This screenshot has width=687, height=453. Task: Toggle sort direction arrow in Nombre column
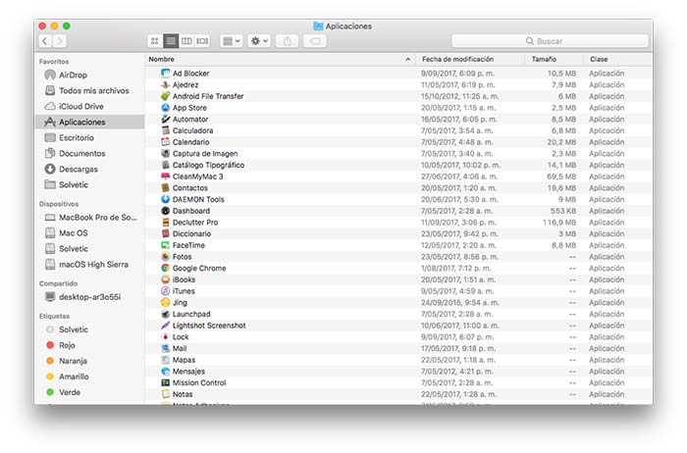coord(408,59)
